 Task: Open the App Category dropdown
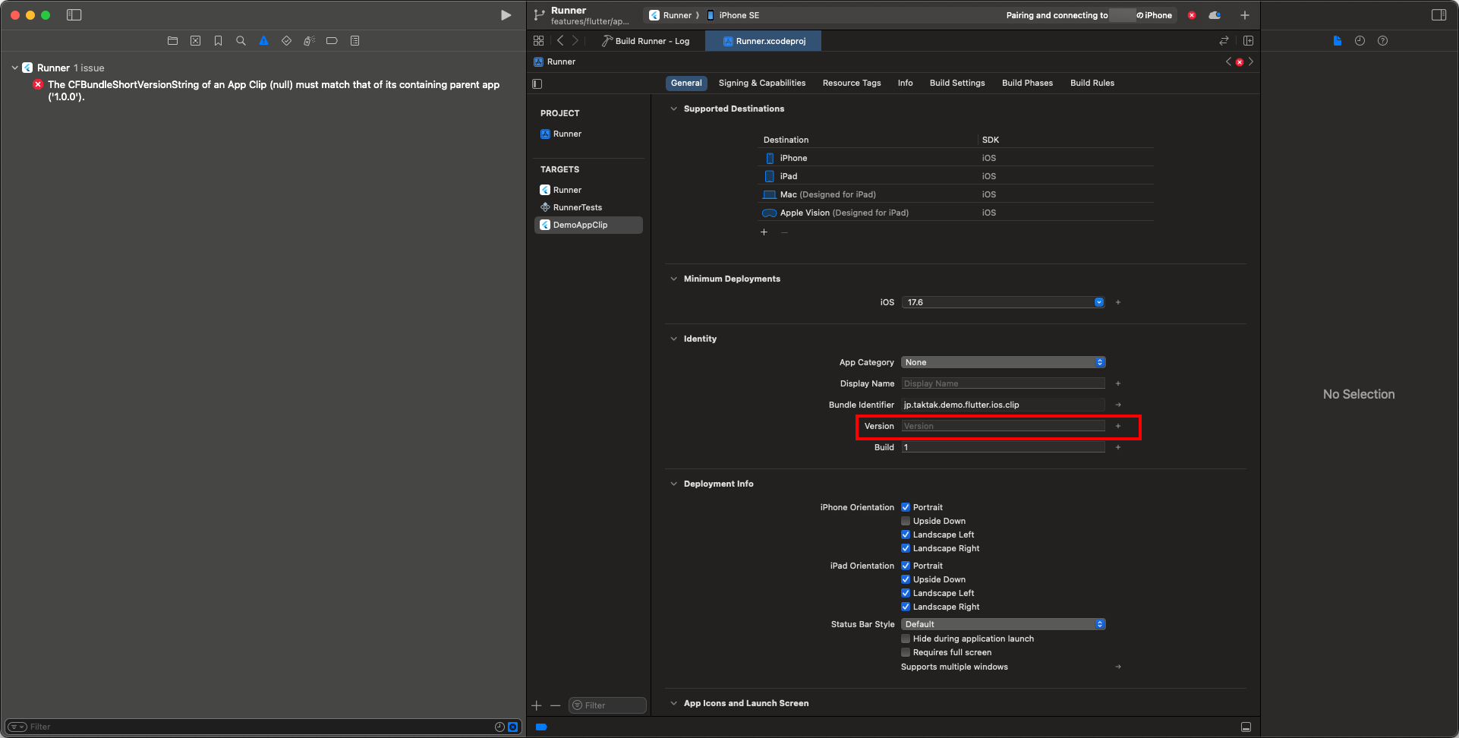click(1004, 362)
